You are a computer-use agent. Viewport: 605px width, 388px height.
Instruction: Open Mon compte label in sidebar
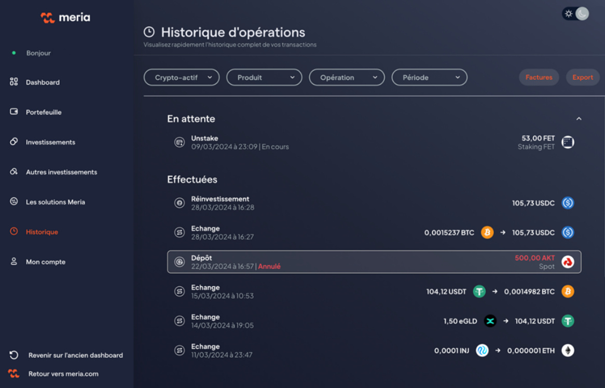[x=46, y=262]
